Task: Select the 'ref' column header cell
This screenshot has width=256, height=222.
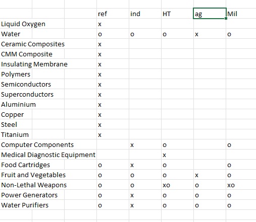Action: pos(113,14)
